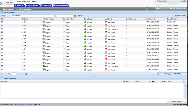The image size is (188, 106).
Task: Open the BI Reports tab
Action: [46, 5]
